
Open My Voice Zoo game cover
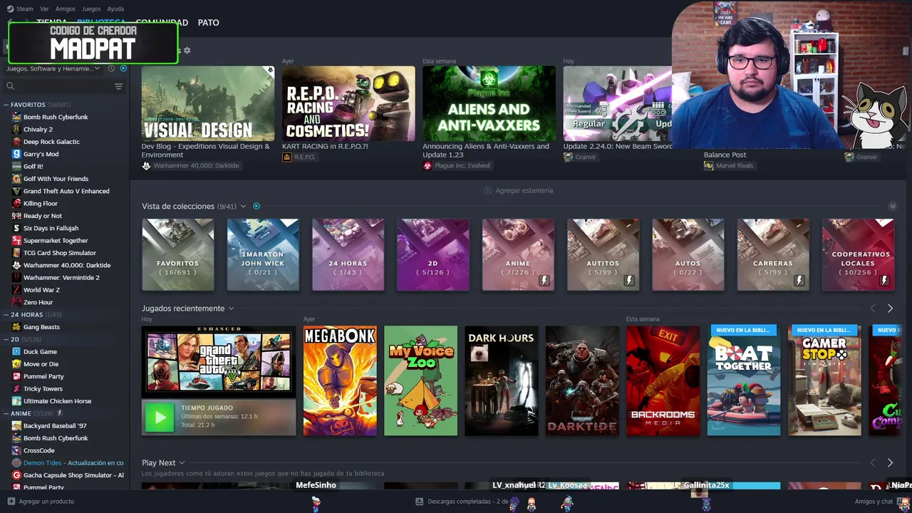pyautogui.click(x=420, y=380)
